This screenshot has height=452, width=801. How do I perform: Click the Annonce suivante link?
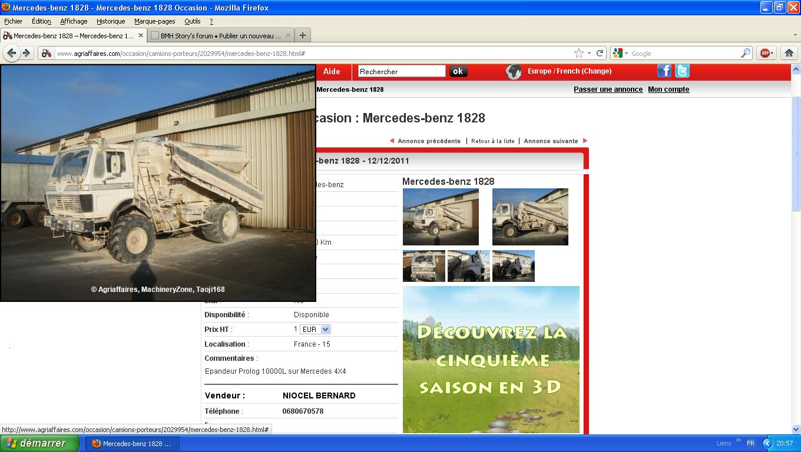pos(551,141)
